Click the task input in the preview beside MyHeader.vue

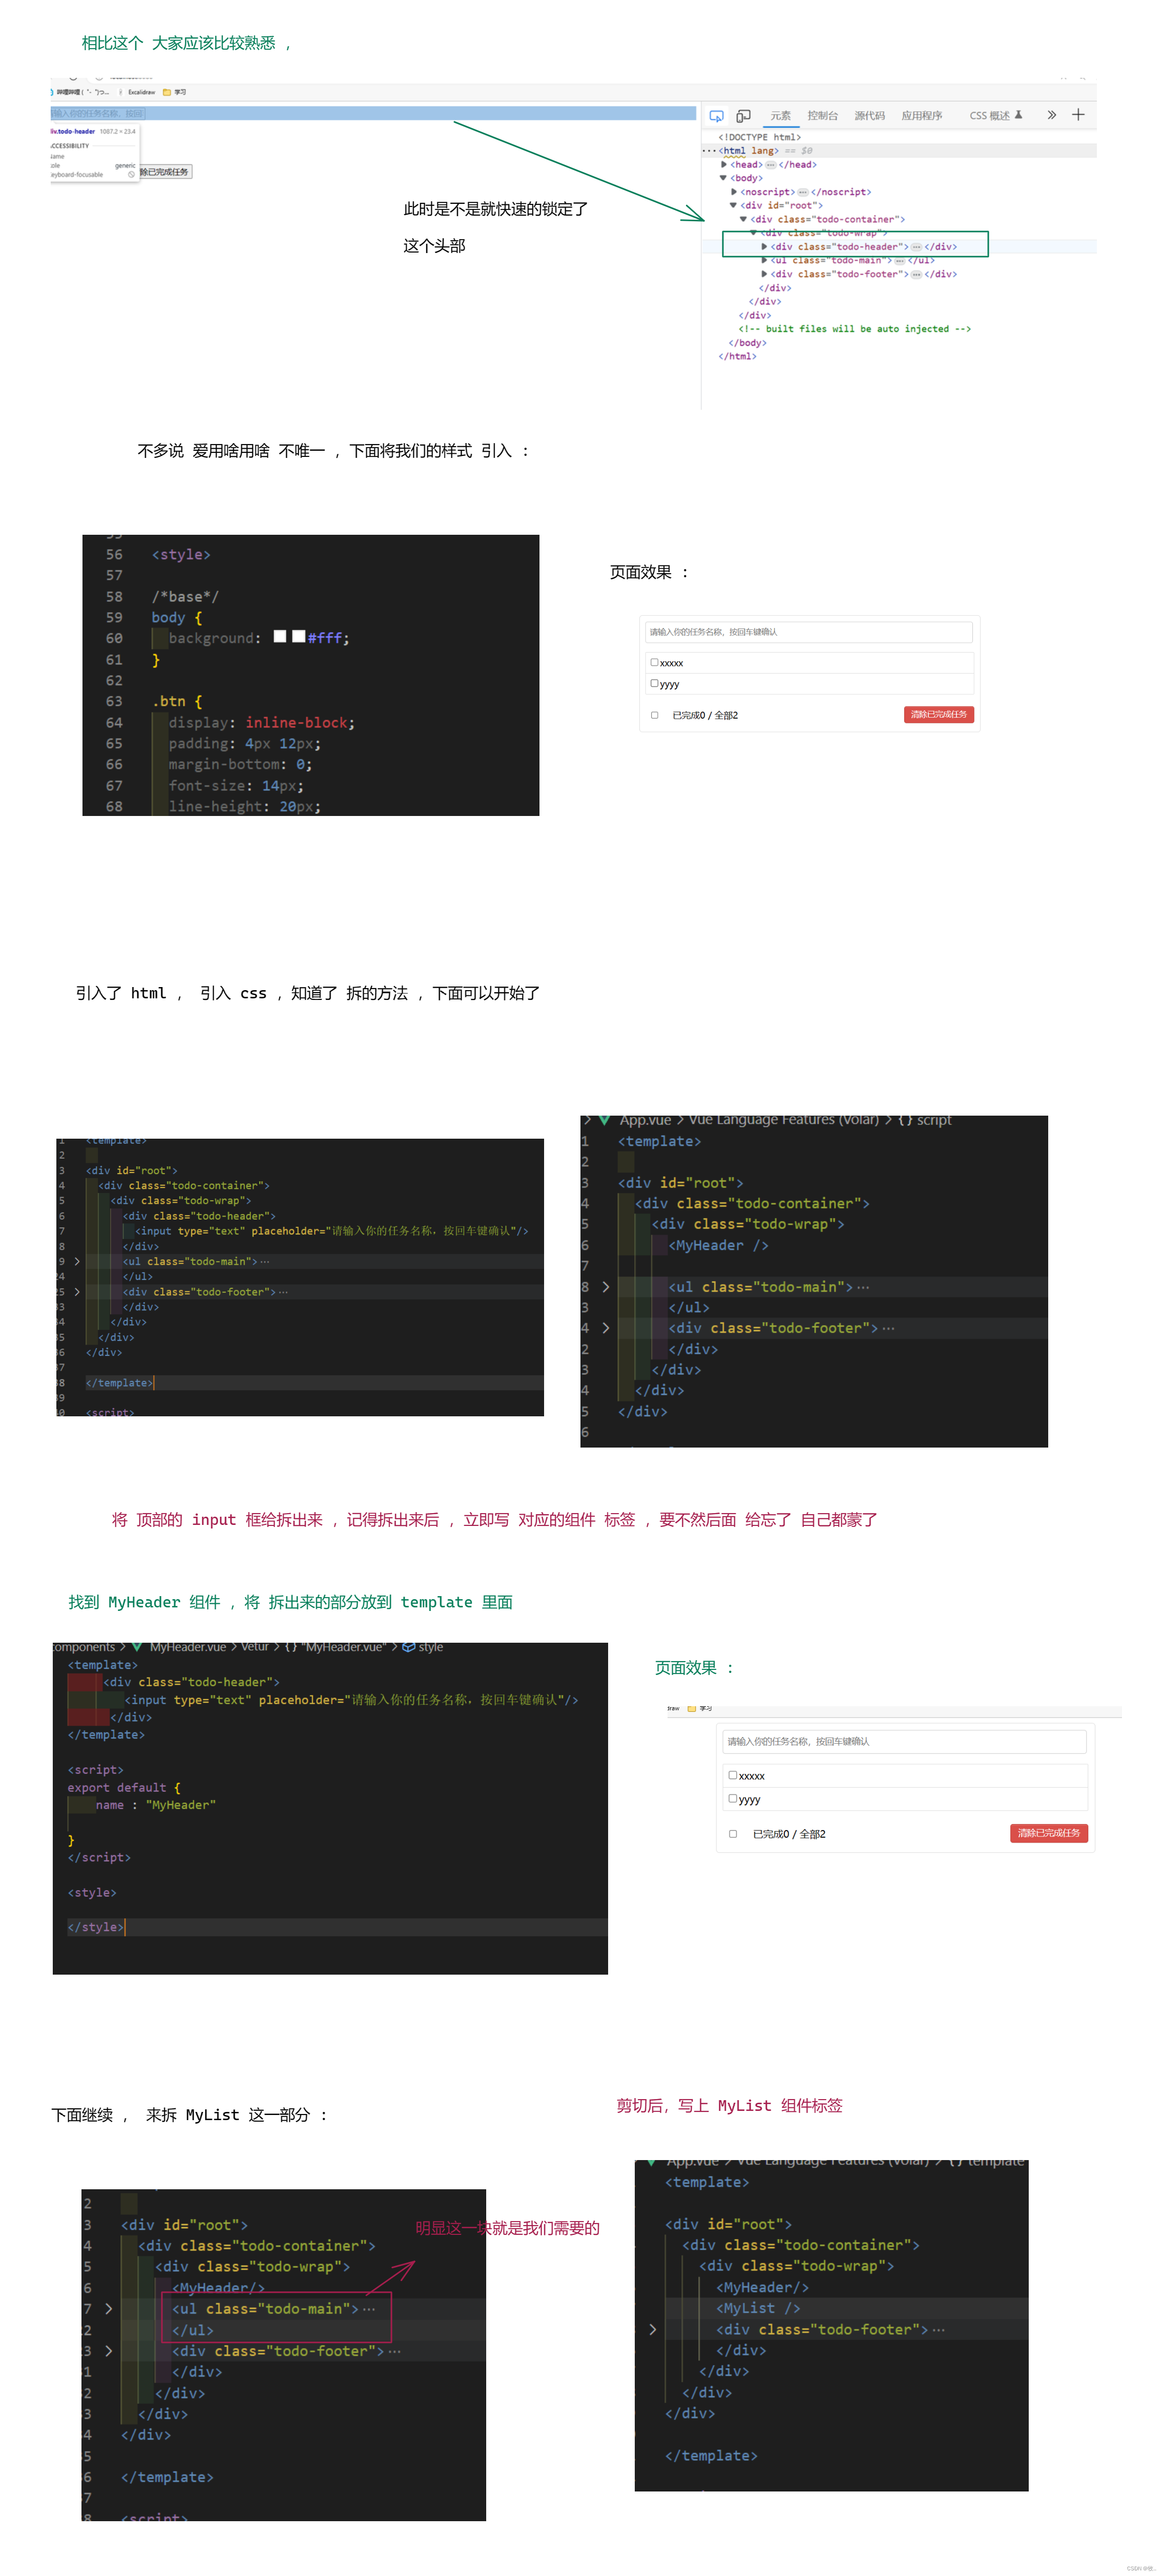point(904,1742)
